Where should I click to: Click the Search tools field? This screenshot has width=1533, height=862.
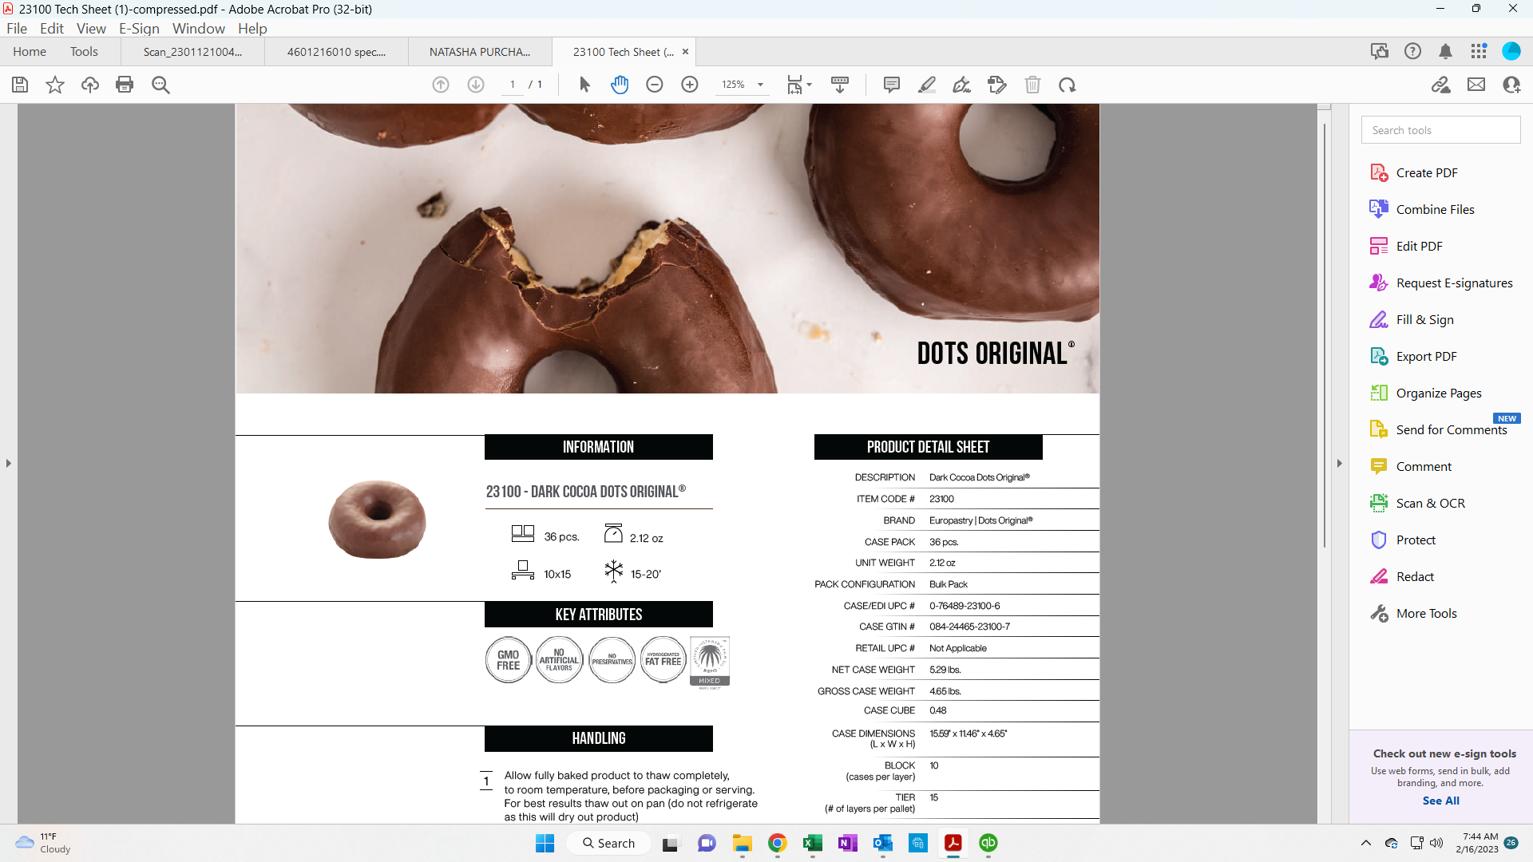[1440, 130]
